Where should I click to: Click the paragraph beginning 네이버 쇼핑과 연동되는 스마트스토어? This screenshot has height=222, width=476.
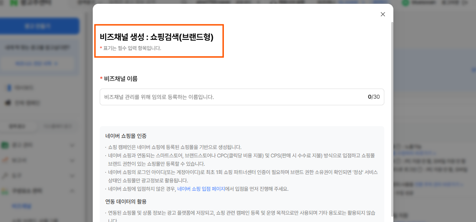pos(240,159)
